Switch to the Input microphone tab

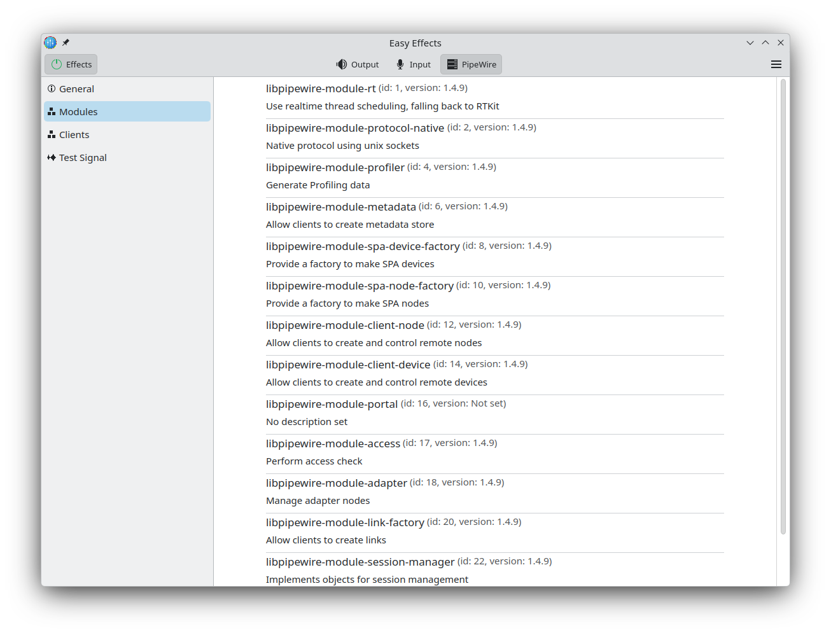414,64
